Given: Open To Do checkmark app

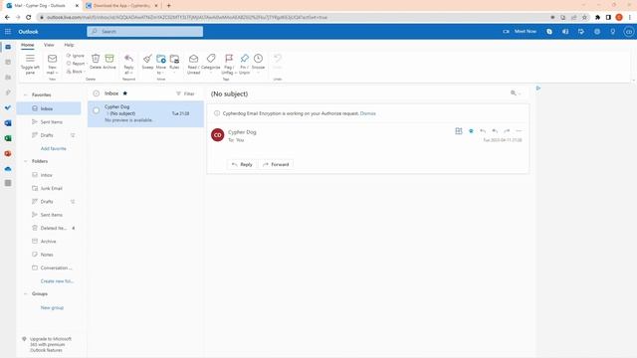Looking at the screenshot, I should click(8, 107).
